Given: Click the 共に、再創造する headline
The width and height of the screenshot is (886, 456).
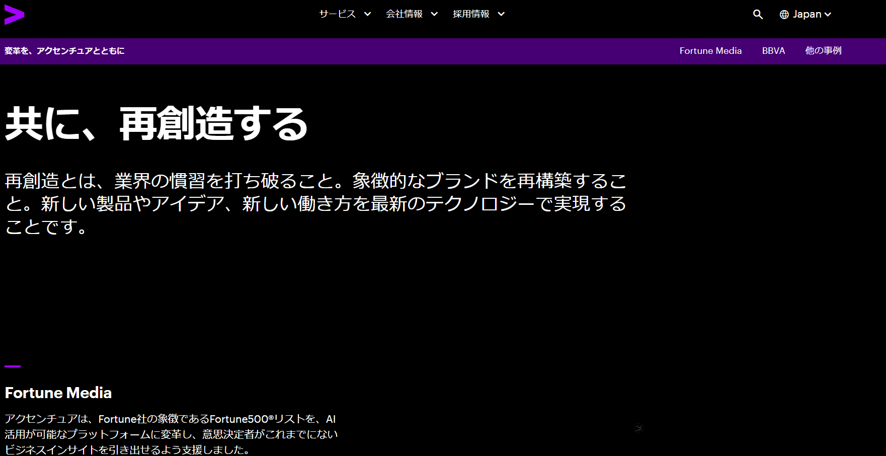Looking at the screenshot, I should pos(156,124).
